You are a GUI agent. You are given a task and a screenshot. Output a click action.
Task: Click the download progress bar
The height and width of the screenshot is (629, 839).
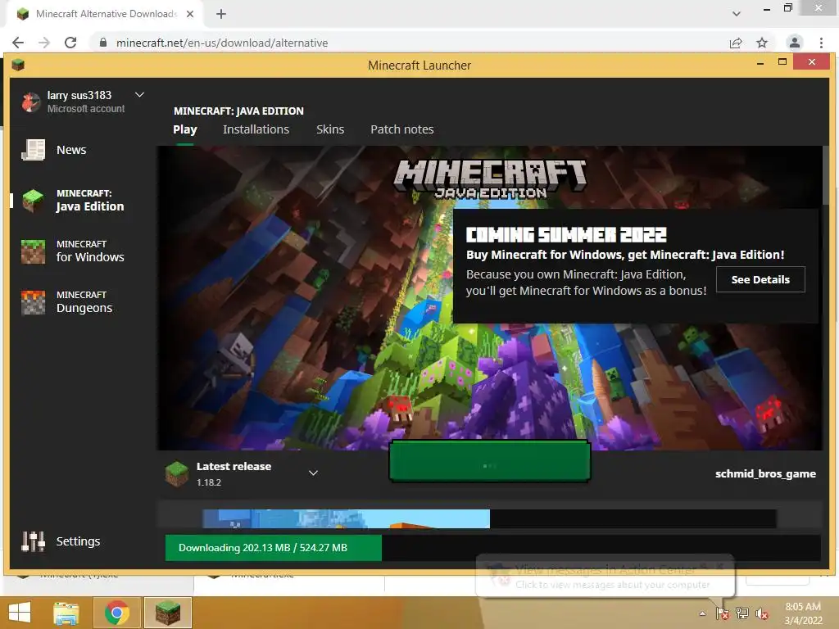point(492,548)
